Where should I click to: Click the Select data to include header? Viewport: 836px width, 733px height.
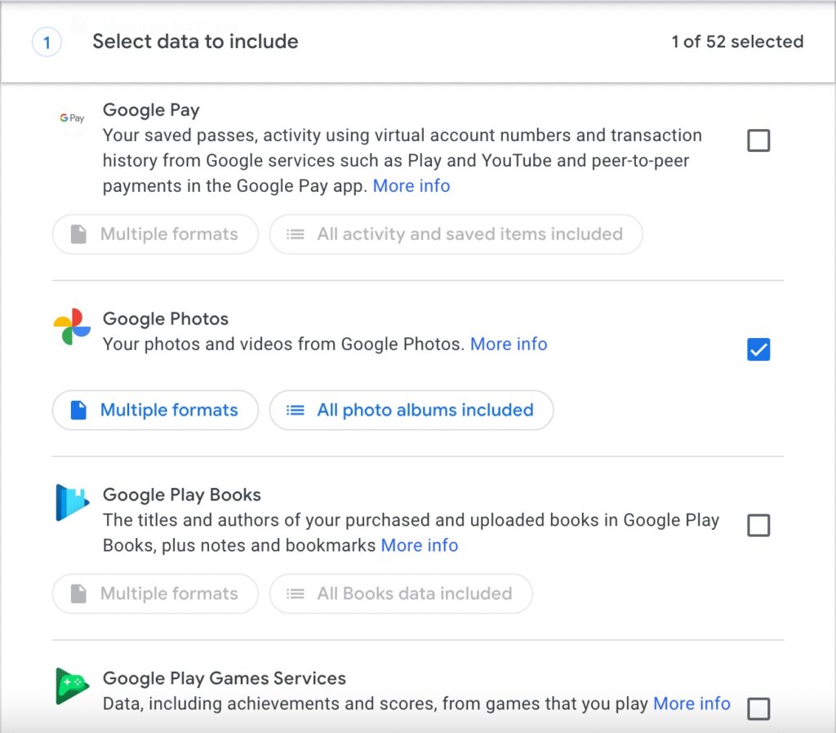[195, 42]
